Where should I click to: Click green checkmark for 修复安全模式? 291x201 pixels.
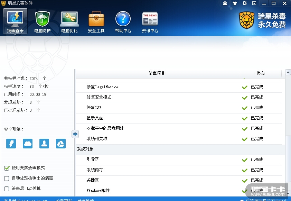[245, 98]
